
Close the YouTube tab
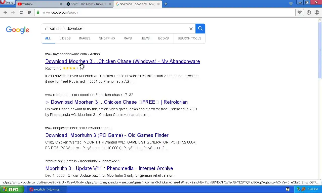pyautogui.click(x=61, y=4)
